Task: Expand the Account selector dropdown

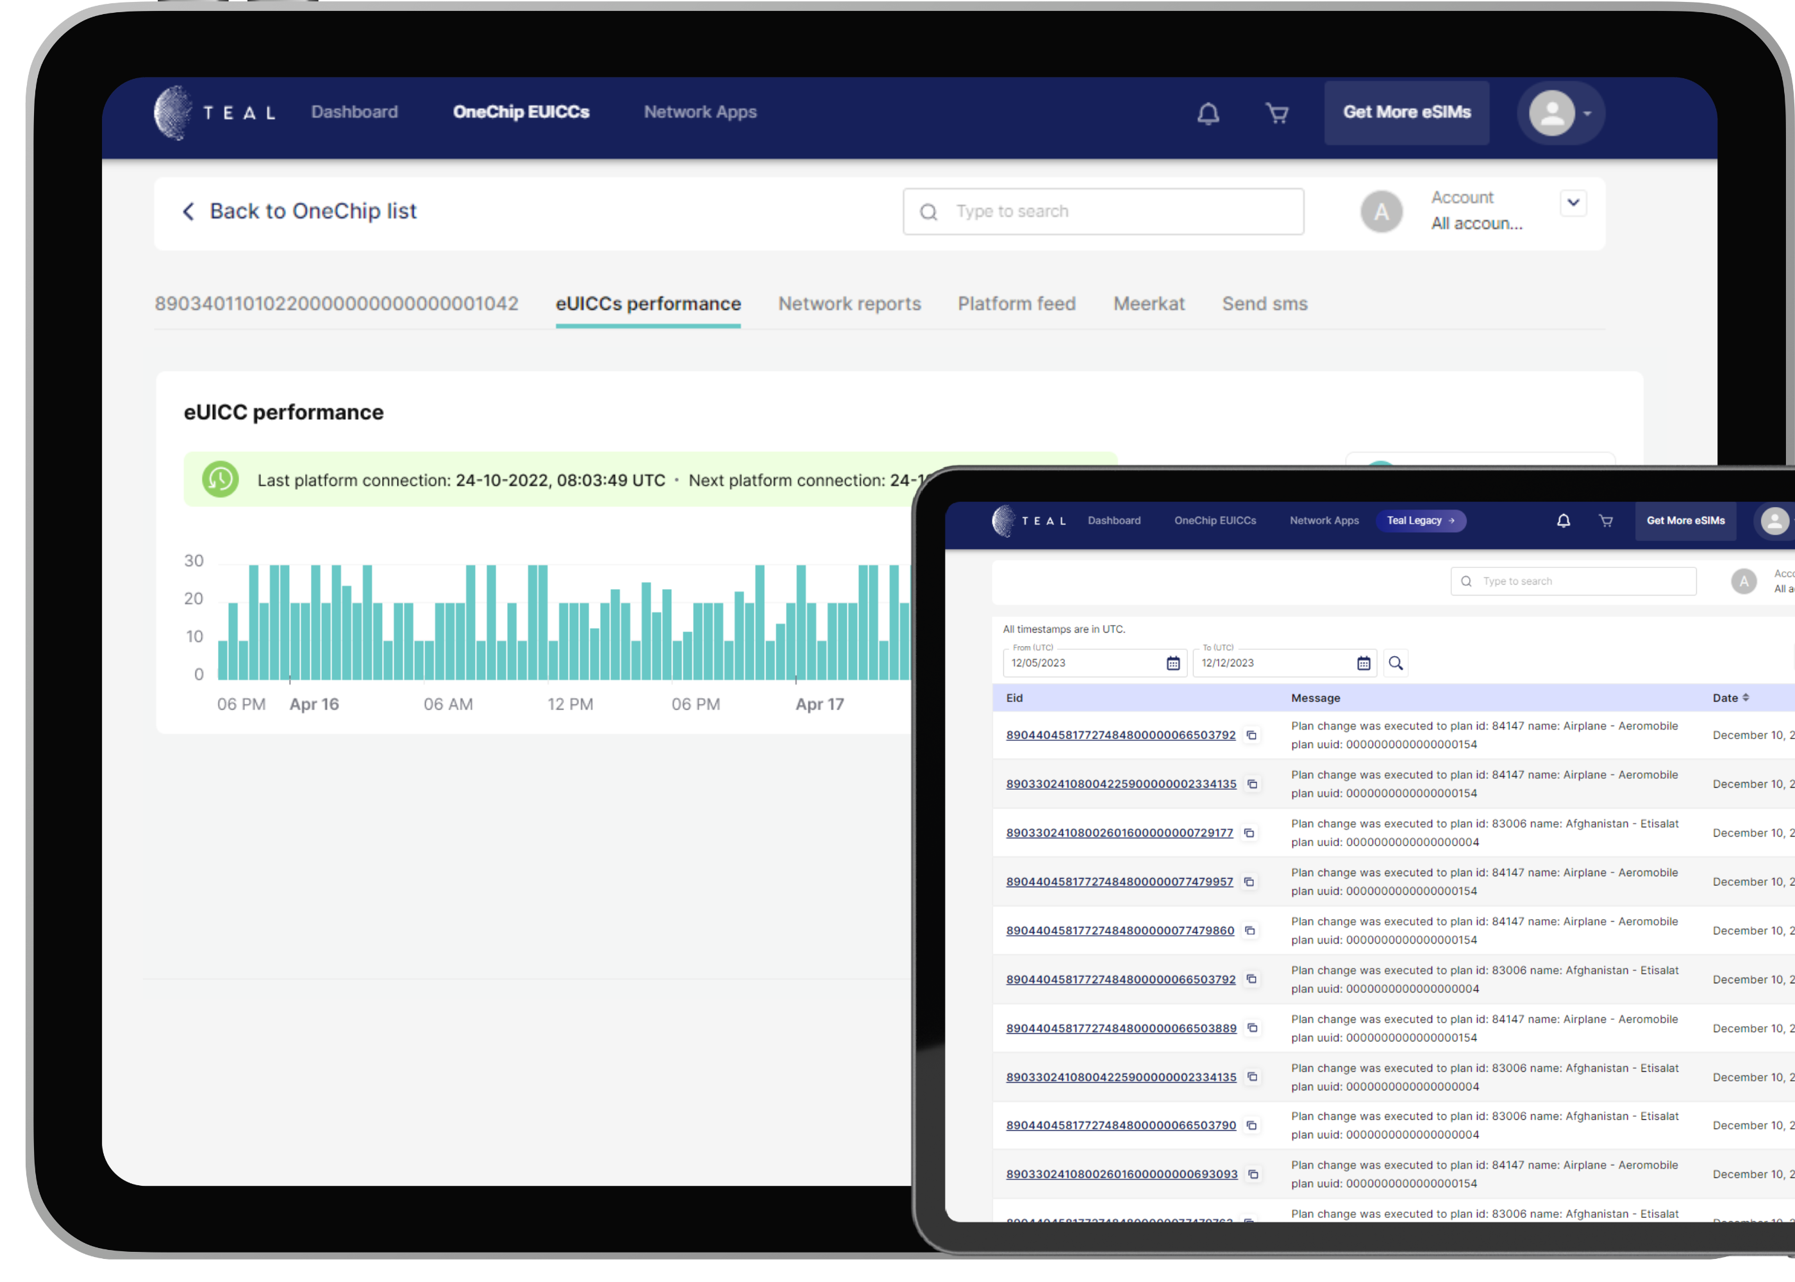Action: tap(1573, 203)
